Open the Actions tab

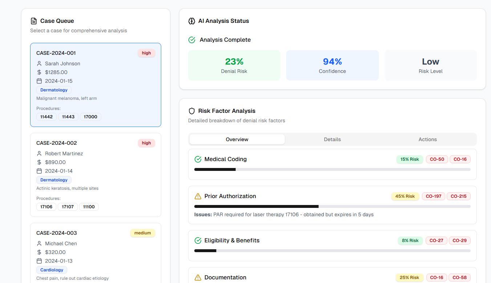(x=427, y=139)
